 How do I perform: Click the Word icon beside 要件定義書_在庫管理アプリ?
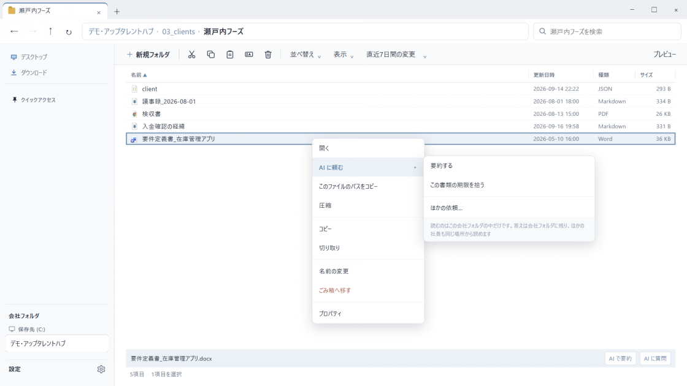[x=134, y=139]
